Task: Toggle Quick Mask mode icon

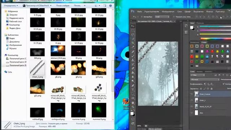Action: coord(133,119)
